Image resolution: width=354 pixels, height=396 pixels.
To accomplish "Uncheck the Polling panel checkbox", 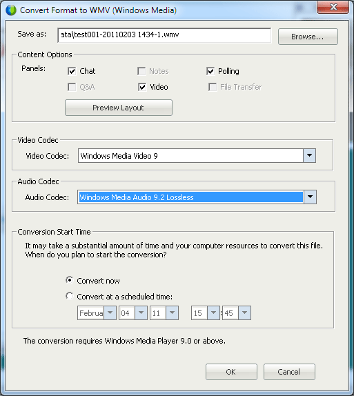I will (x=210, y=71).
